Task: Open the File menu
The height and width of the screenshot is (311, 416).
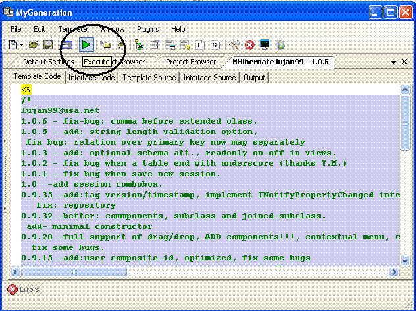Action: pos(16,29)
